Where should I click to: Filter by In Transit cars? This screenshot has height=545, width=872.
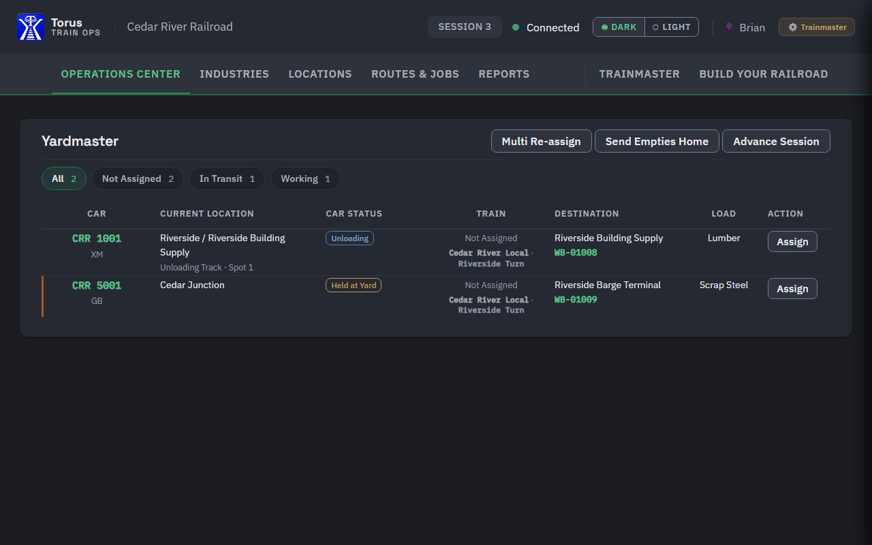(227, 178)
